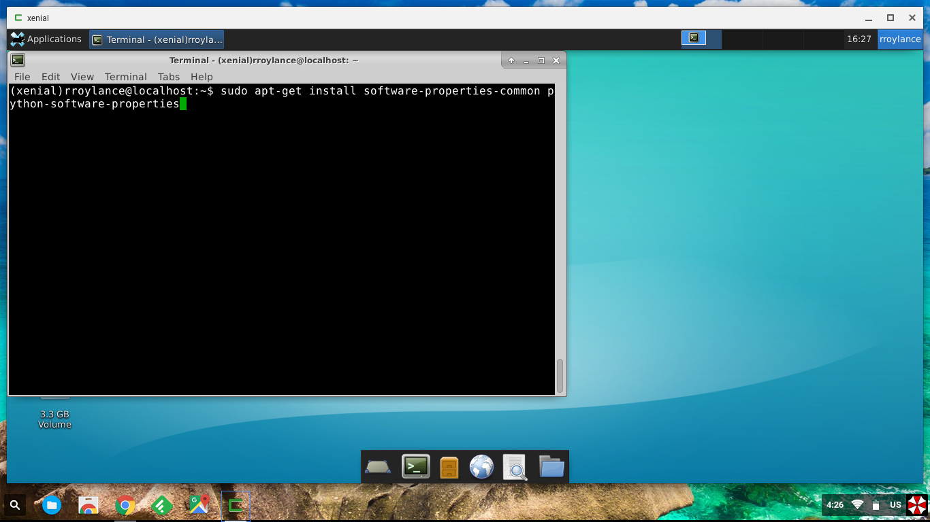Click inside the terminal command line text
This screenshot has width=930, height=522.
point(282,97)
